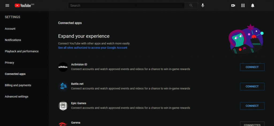
Task: Open notifications bell
Action: tap(253, 6)
